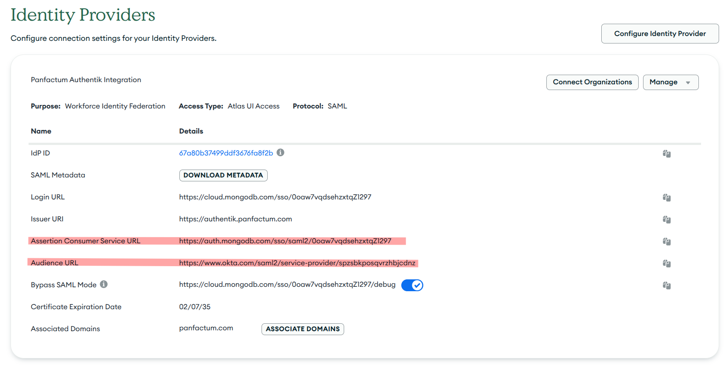Click the authentik.panfactum.com Issuer URI text

pyautogui.click(x=235, y=219)
